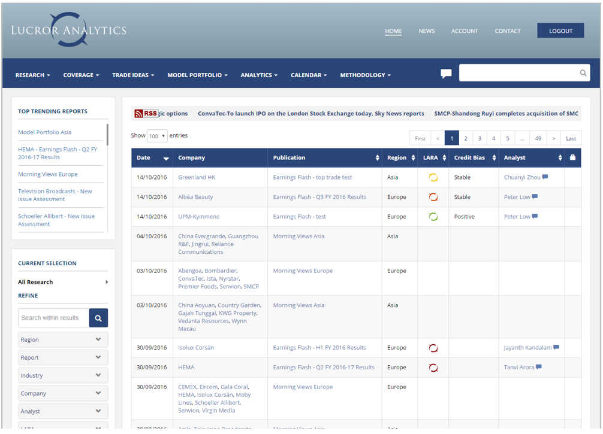603x434 pixels.
Task: Open Schoeller Allibert New Issue Assessment link
Action: coord(56,220)
